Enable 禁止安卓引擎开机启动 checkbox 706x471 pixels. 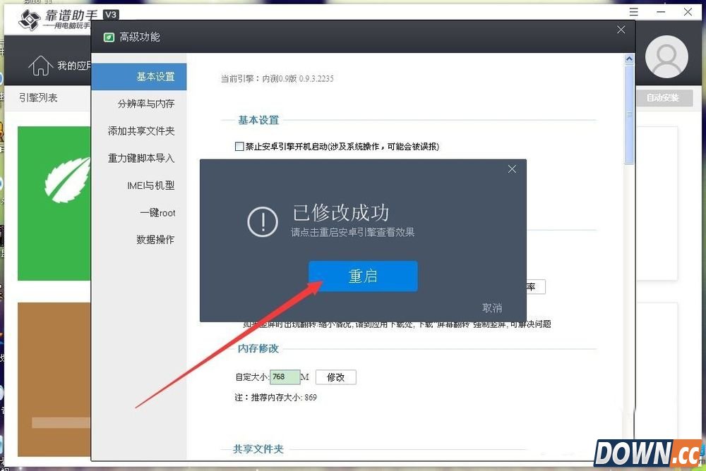coord(239,147)
